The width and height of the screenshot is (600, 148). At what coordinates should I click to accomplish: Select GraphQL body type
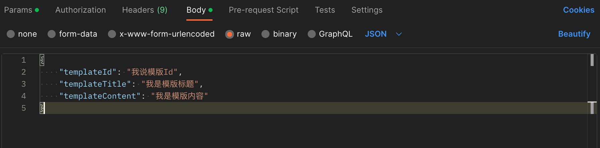tap(312, 34)
